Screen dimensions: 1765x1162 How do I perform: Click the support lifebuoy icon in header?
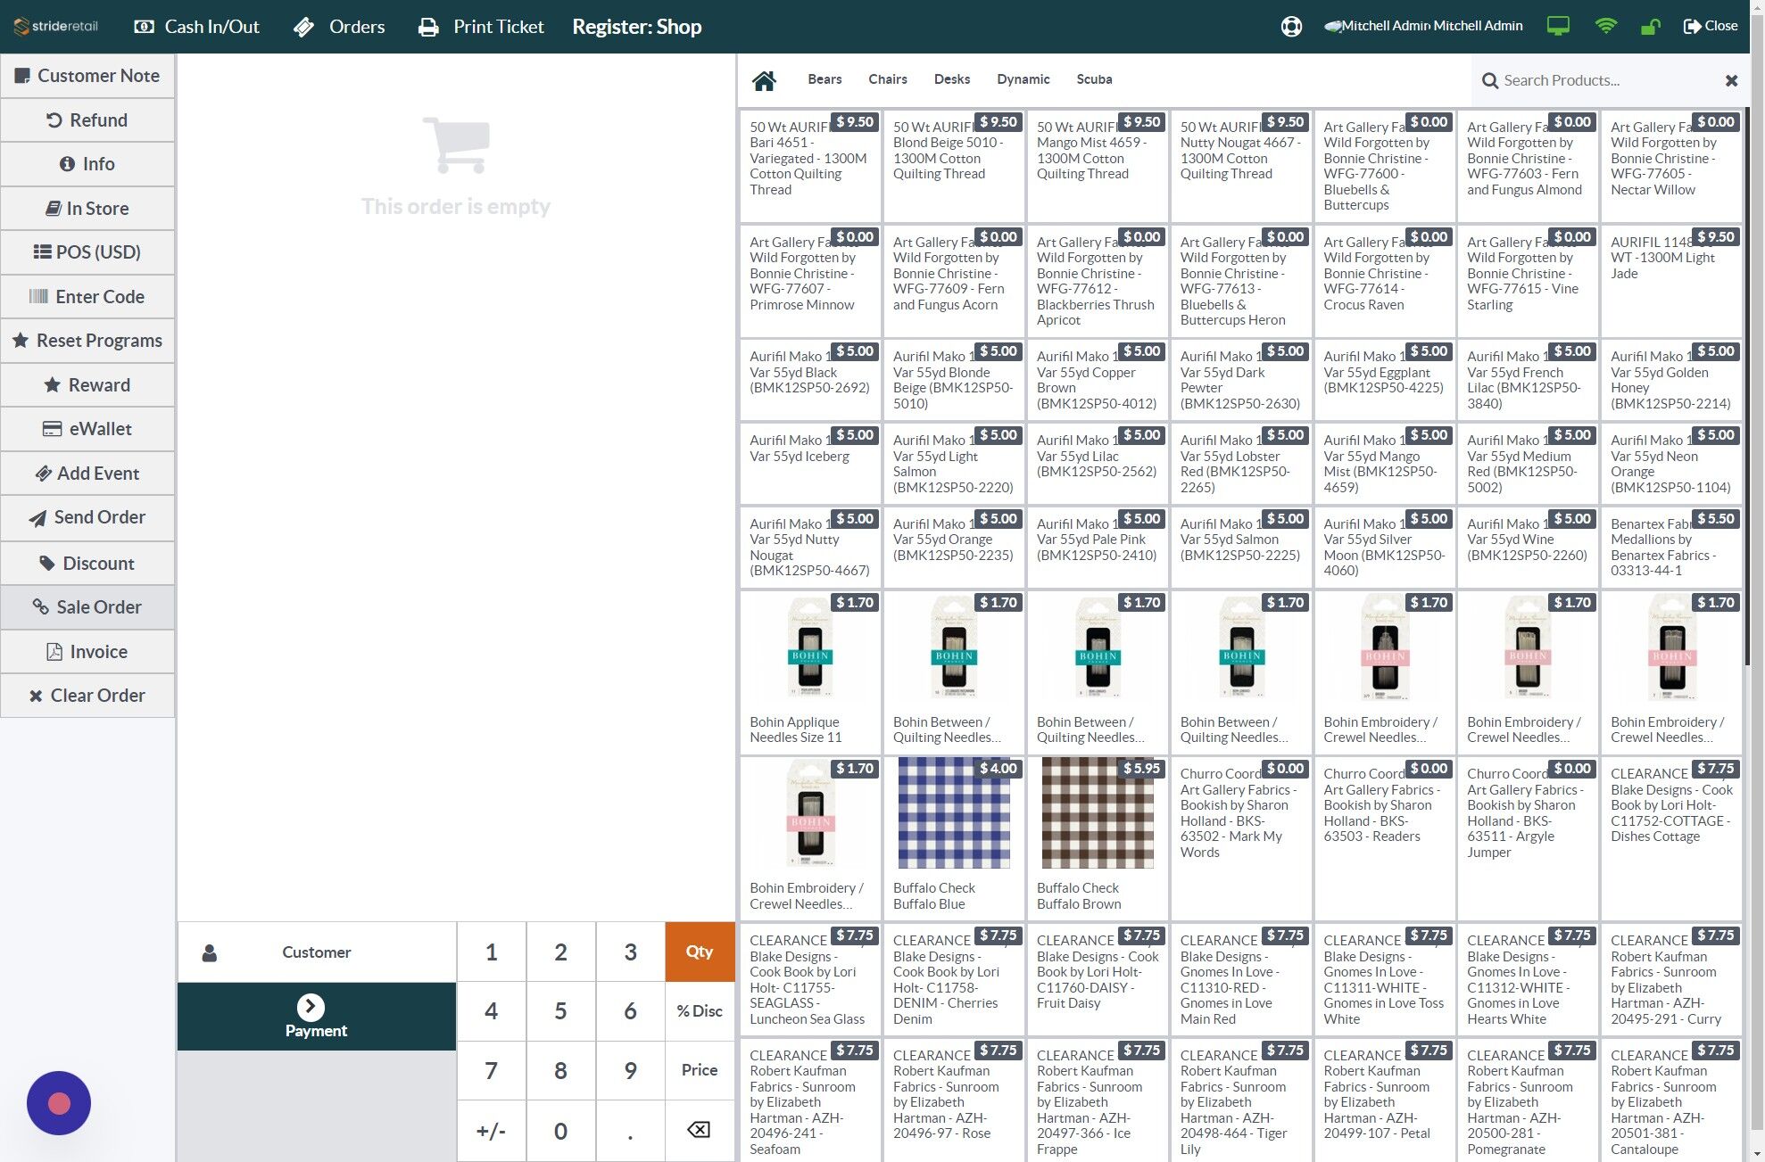coord(1291,27)
